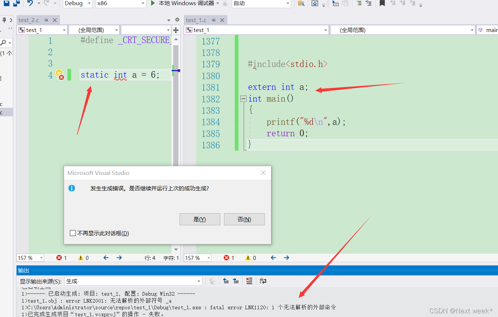Open the Debug configuration dropdown

coord(78,3)
